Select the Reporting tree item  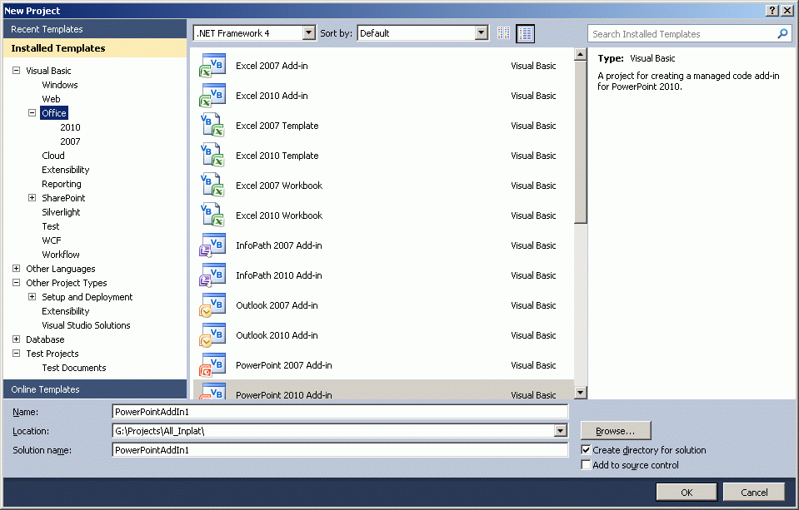tap(61, 184)
